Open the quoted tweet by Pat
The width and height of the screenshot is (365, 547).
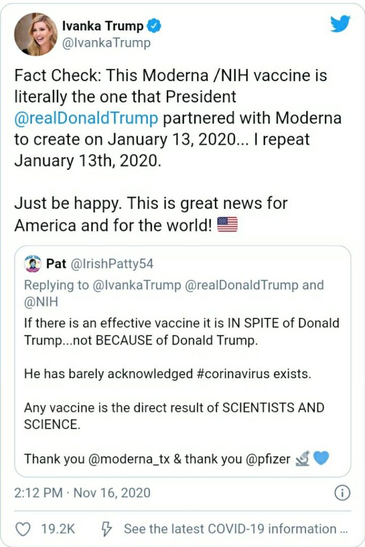[182, 374]
